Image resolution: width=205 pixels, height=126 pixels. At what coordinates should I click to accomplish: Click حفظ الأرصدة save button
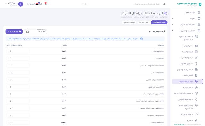14,31
